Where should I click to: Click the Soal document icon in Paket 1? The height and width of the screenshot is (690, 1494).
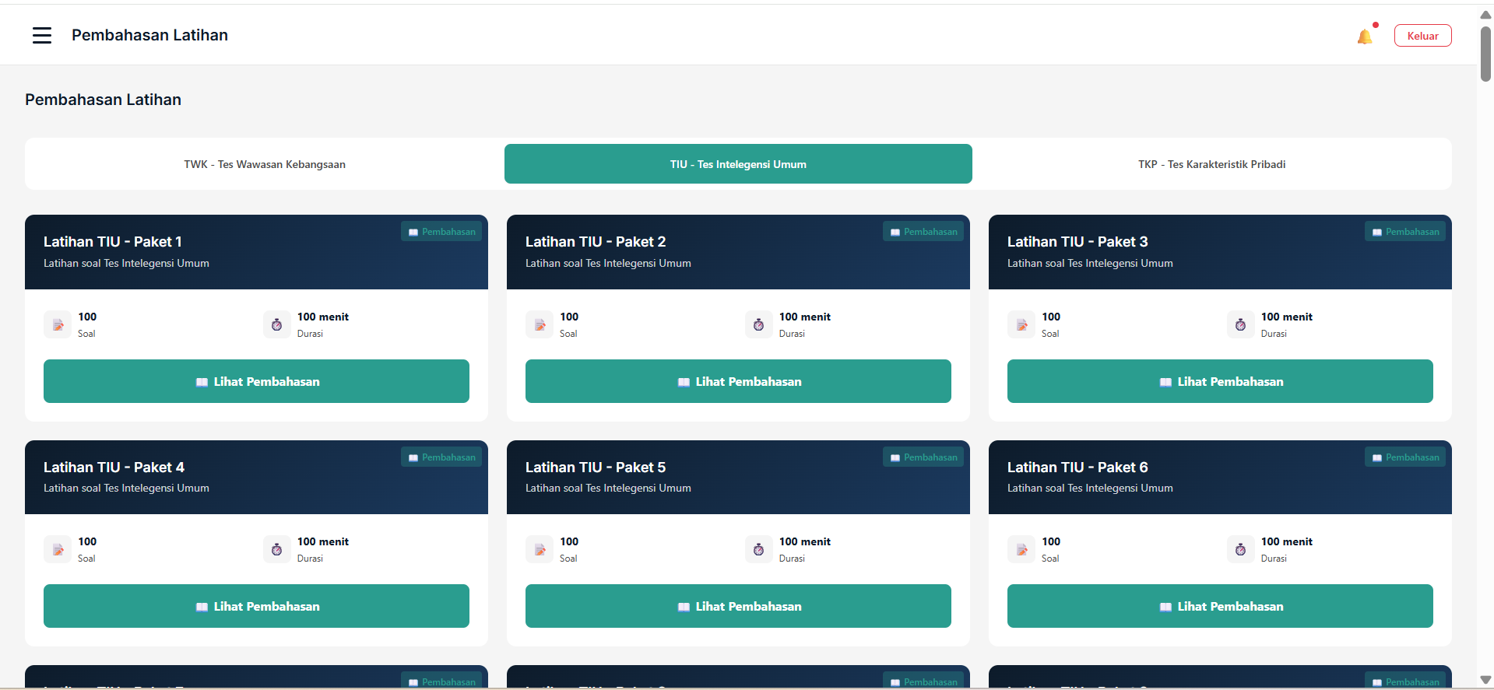point(58,325)
